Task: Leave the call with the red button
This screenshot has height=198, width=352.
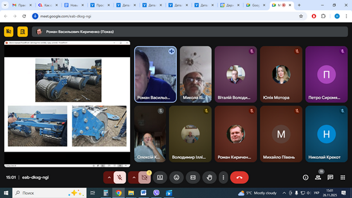Action: (x=239, y=177)
